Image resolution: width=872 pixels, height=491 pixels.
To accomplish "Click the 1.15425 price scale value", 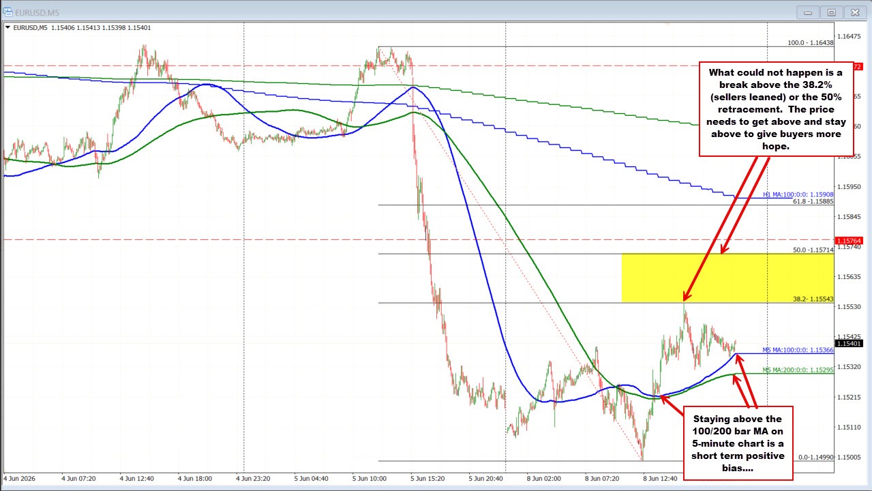I will [x=850, y=337].
